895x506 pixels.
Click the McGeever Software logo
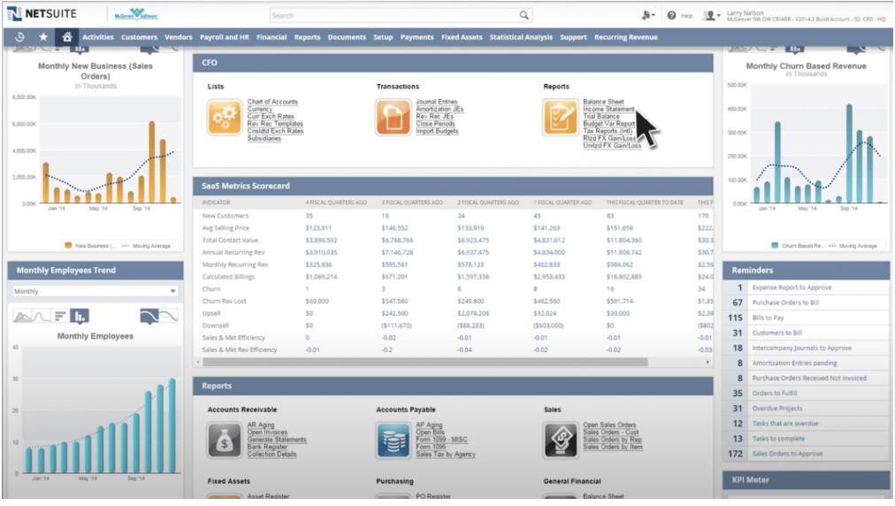point(136,14)
